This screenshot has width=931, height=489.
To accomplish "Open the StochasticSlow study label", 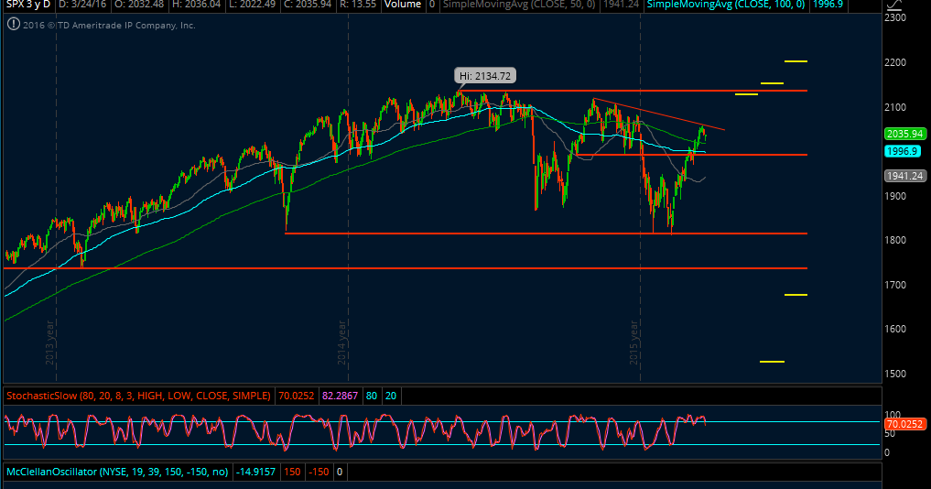I will click(x=138, y=396).
